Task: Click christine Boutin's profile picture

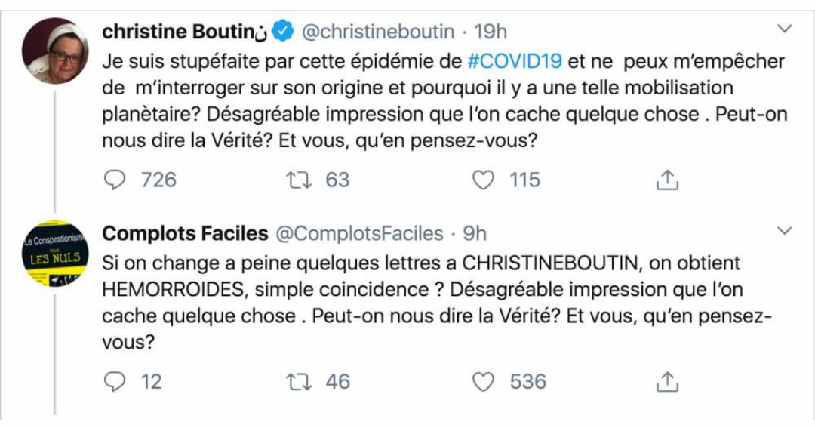Action: [x=55, y=51]
